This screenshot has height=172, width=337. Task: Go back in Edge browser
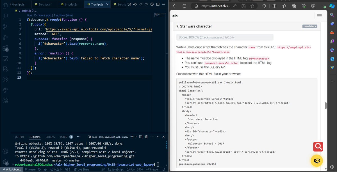(x=175, y=6)
